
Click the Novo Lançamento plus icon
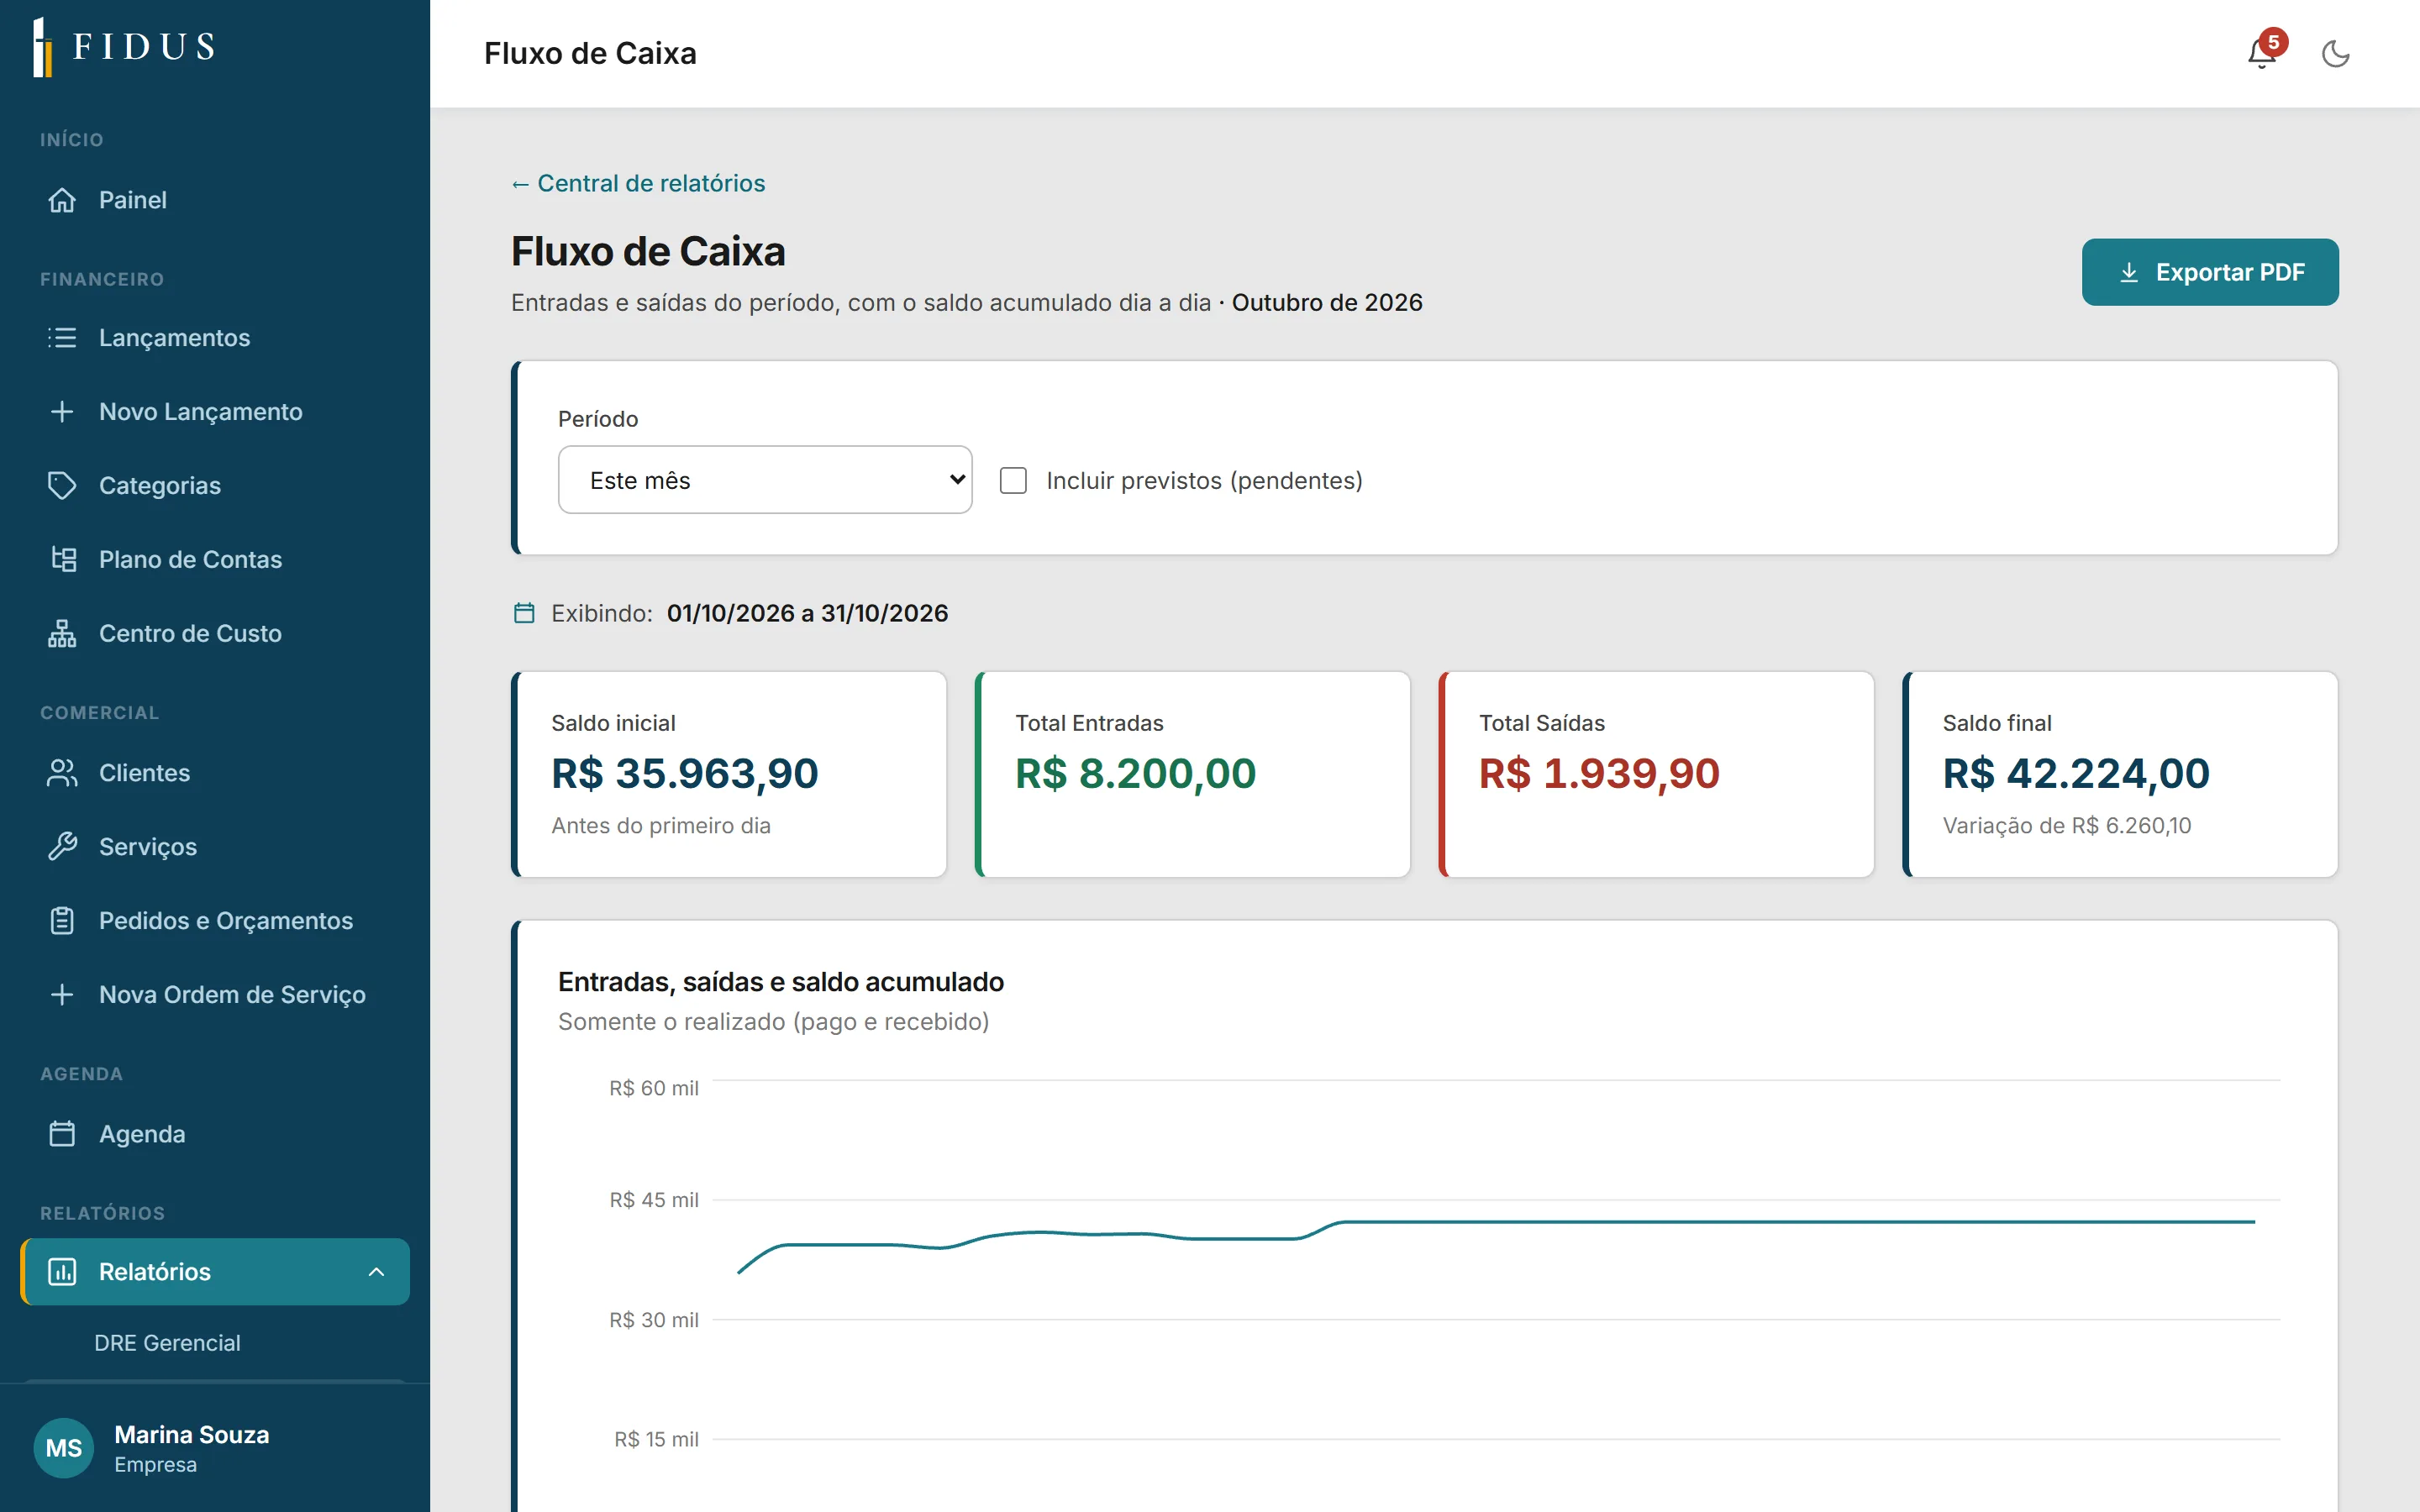pos(62,412)
